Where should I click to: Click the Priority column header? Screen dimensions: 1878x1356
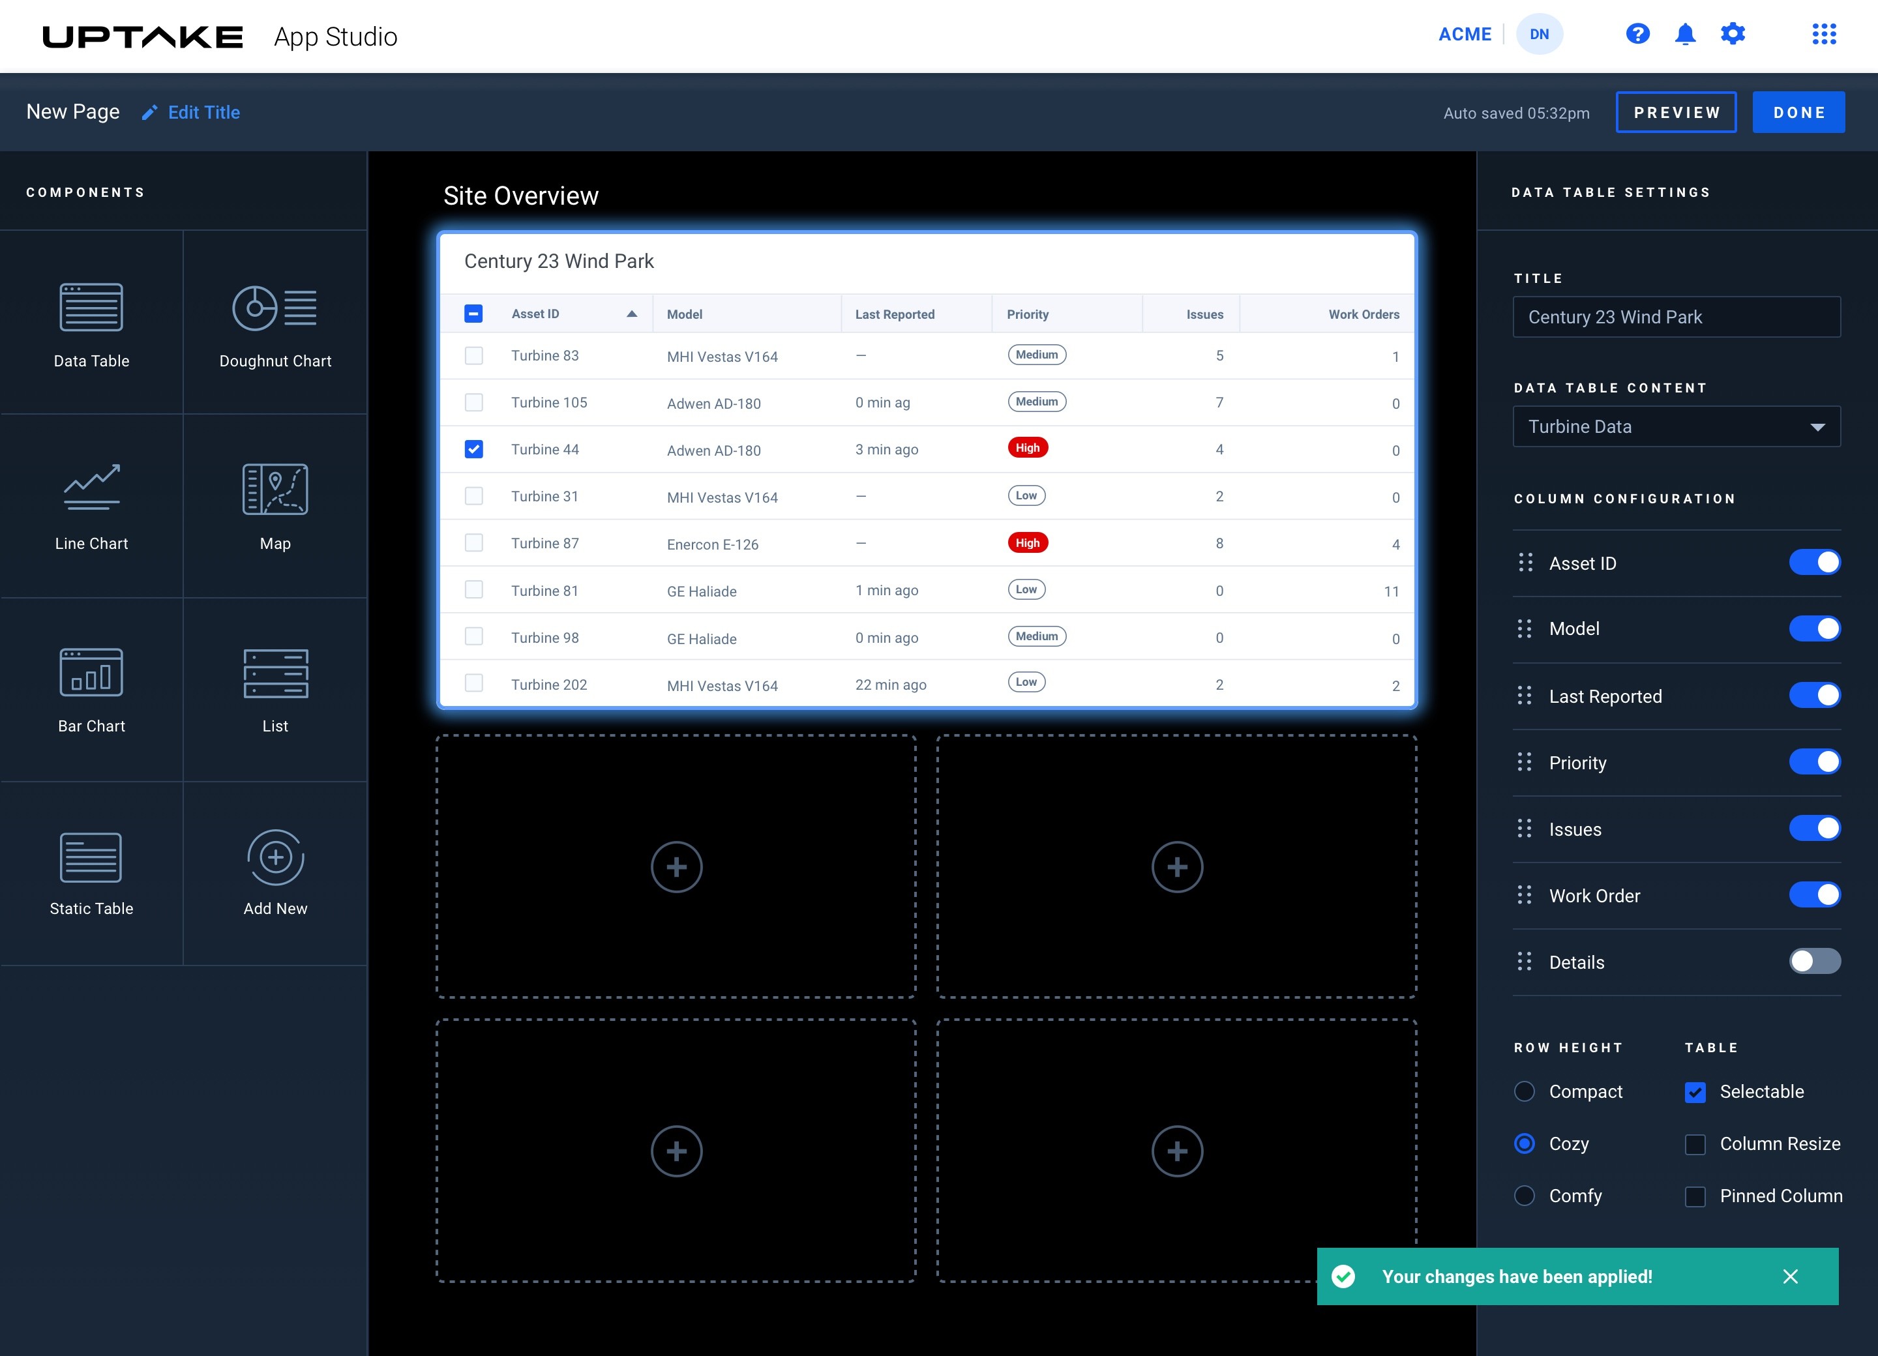click(1028, 315)
